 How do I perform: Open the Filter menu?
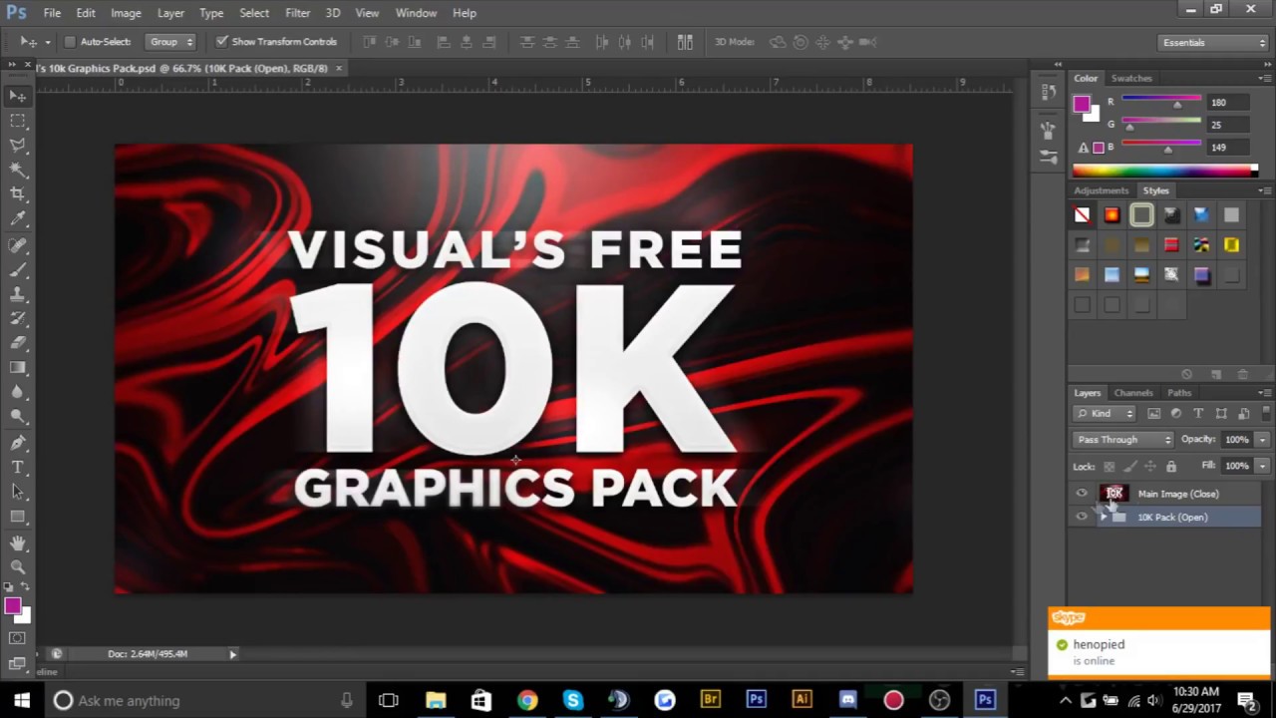click(x=297, y=13)
